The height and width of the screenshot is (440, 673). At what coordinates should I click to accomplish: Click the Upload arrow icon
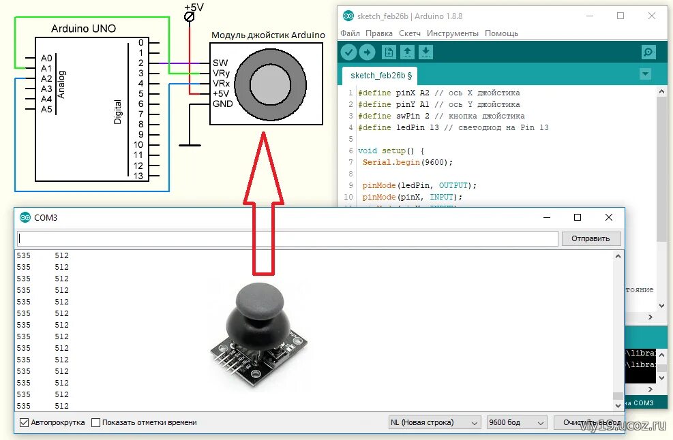pyautogui.click(x=367, y=52)
